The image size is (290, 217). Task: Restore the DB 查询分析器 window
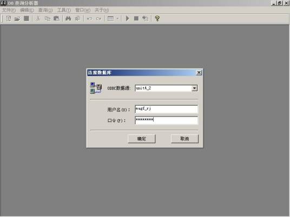(280, 3)
